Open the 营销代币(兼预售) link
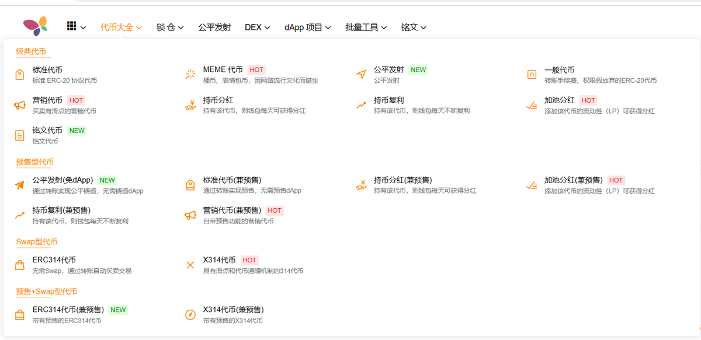 (232, 210)
